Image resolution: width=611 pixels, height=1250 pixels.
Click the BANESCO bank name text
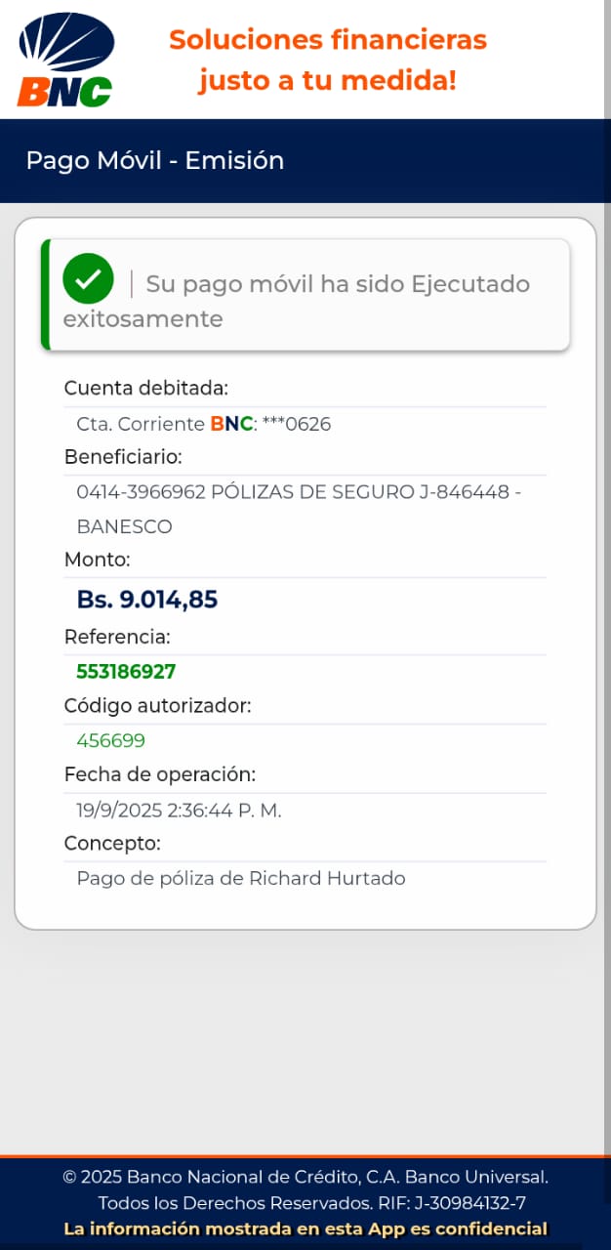coord(124,526)
